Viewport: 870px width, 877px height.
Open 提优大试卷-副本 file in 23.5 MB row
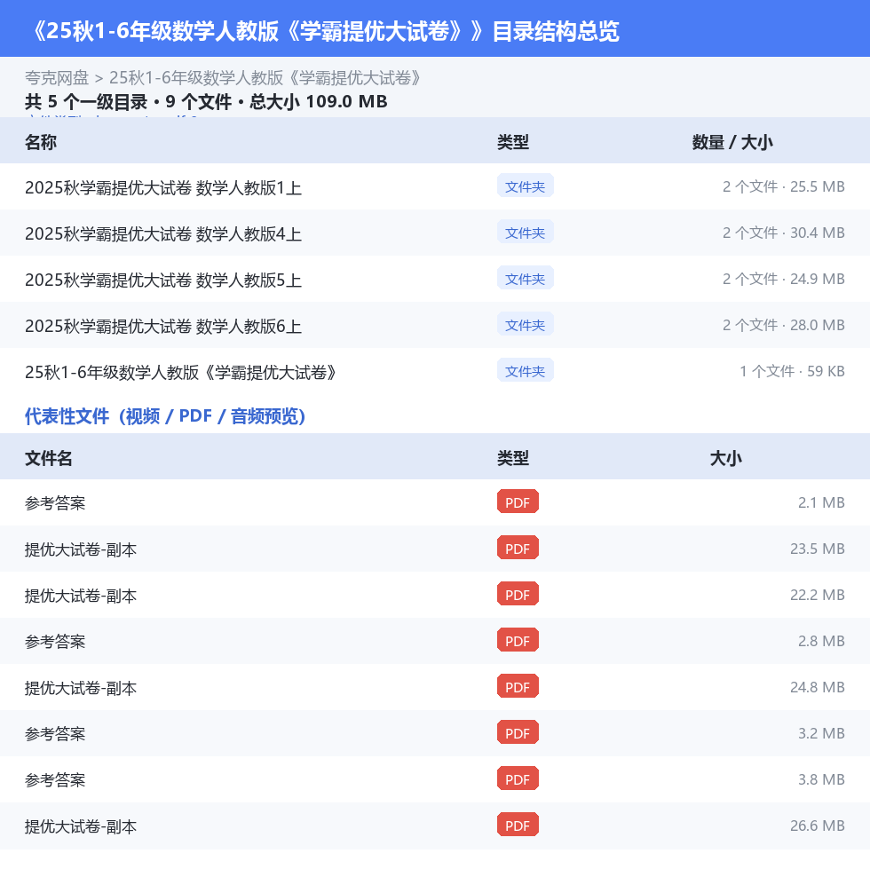tap(81, 549)
